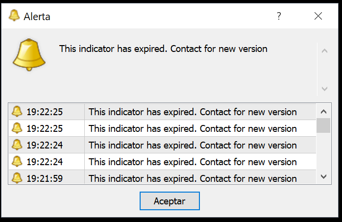Click the alert list scrollbar up arrow
Screen dimensions: 342x222
coord(323,111)
